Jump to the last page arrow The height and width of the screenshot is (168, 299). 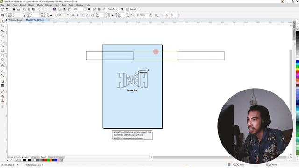(25, 157)
